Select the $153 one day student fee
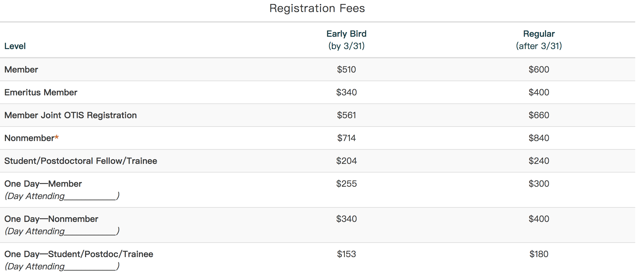 pyautogui.click(x=346, y=254)
